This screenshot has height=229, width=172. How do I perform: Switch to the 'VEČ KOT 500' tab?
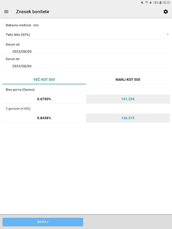tap(44, 79)
